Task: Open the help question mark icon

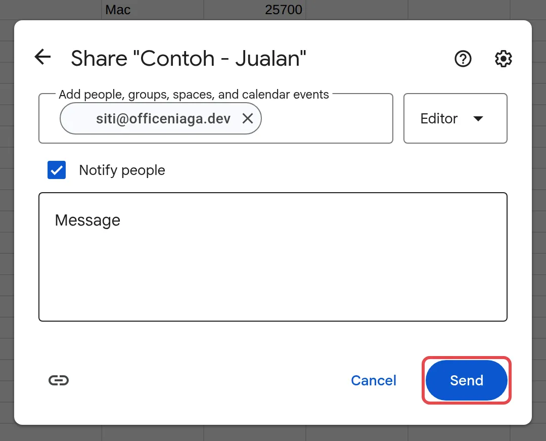Action: point(463,59)
